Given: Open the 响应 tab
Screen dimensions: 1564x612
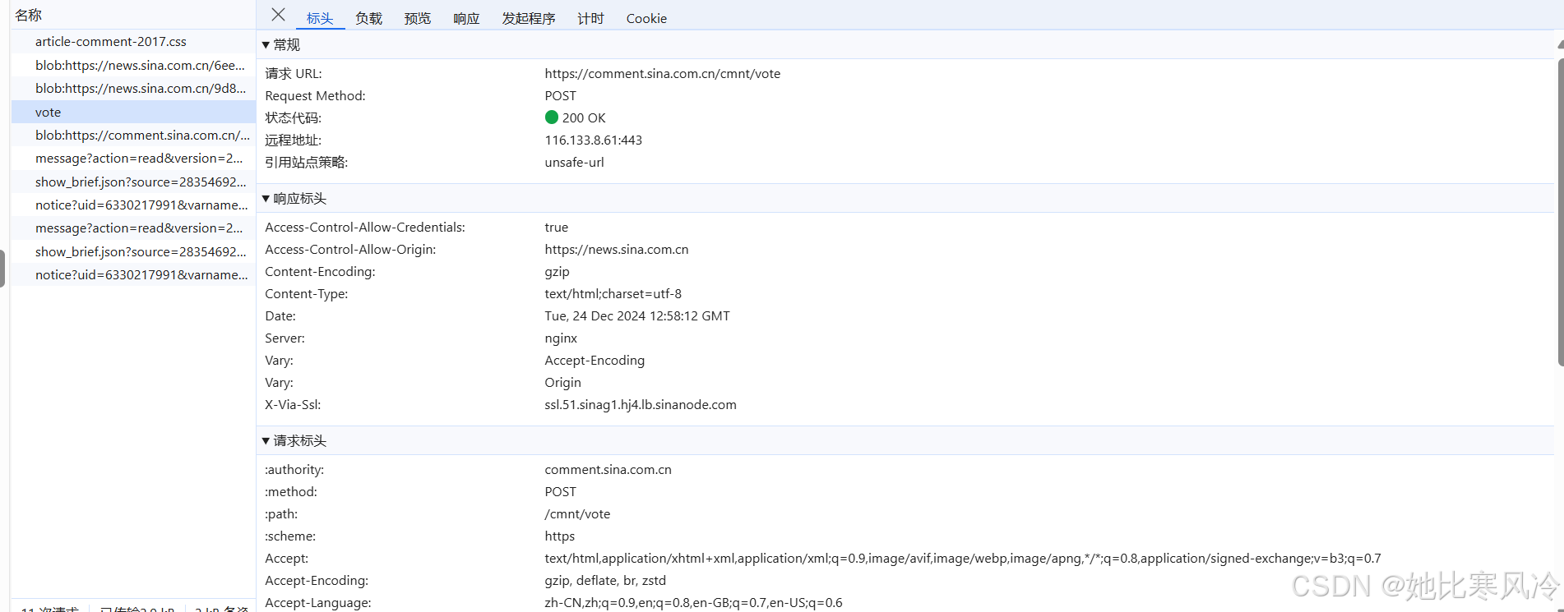Looking at the screenshot, I should [466, 18].
